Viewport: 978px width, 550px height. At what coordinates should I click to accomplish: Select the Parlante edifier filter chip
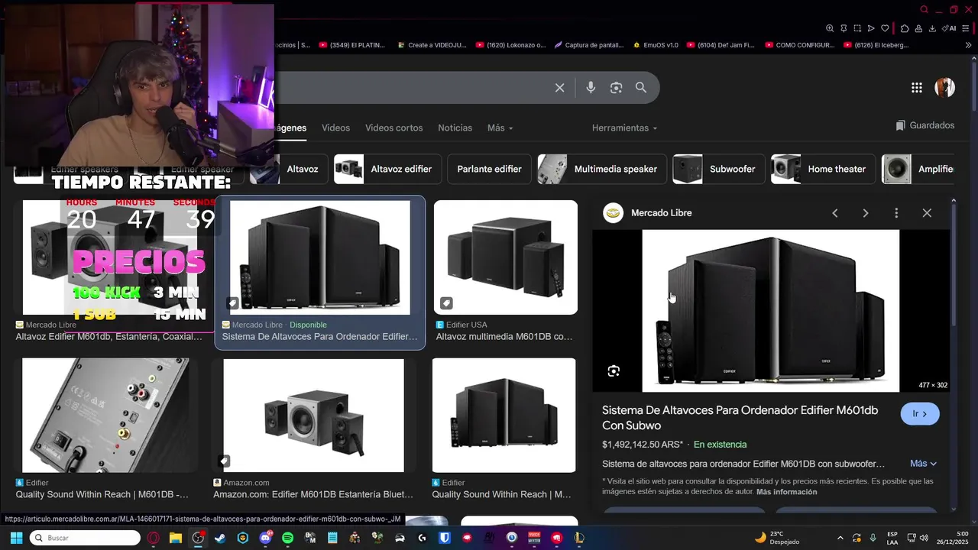tap(489, 169)
